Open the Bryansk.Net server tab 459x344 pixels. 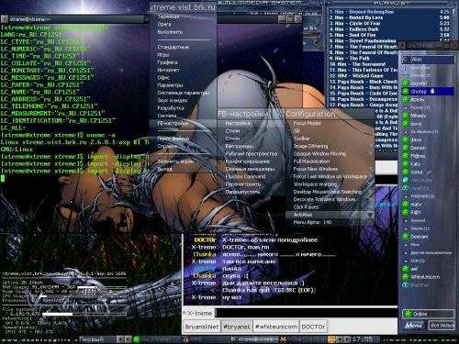click(x=202, y=327)
